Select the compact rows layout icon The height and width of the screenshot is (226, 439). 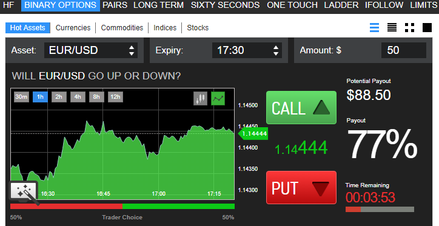pos(392,28)
